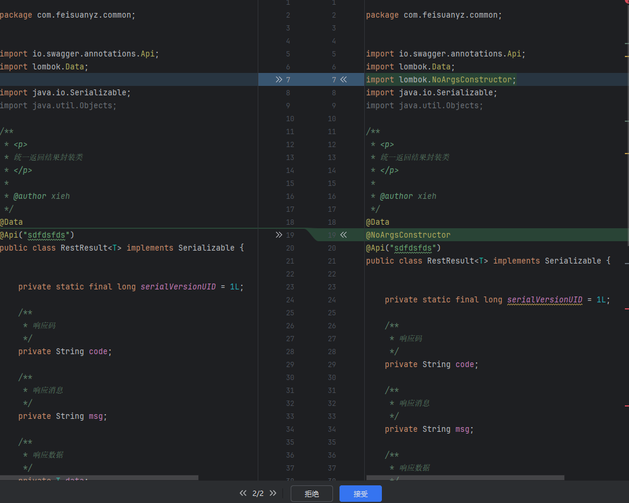Click the 2/2 change counter label
This screenshot has height=503, width=629.
click(258, 494)
